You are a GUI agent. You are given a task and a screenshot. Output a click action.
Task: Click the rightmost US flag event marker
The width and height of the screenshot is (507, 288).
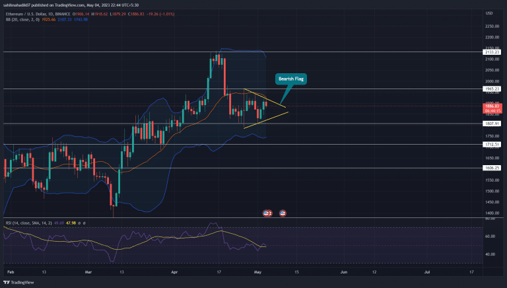pyautogui.click(x=283, y=213)
